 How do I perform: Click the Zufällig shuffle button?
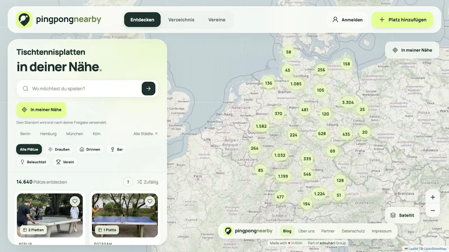[147, 182]
